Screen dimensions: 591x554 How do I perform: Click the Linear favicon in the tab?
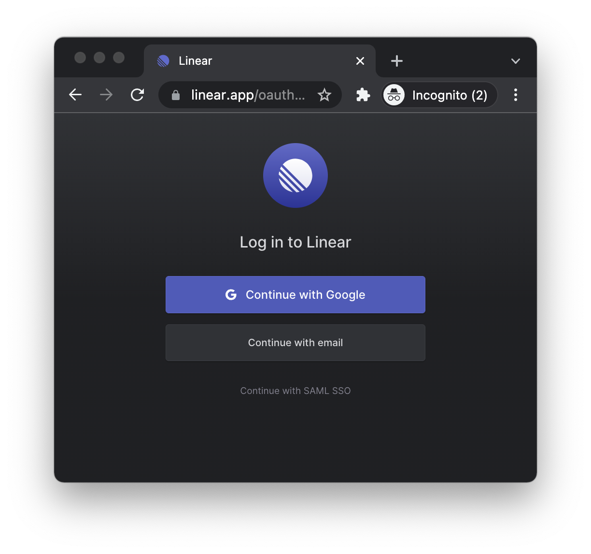[163, 61]
